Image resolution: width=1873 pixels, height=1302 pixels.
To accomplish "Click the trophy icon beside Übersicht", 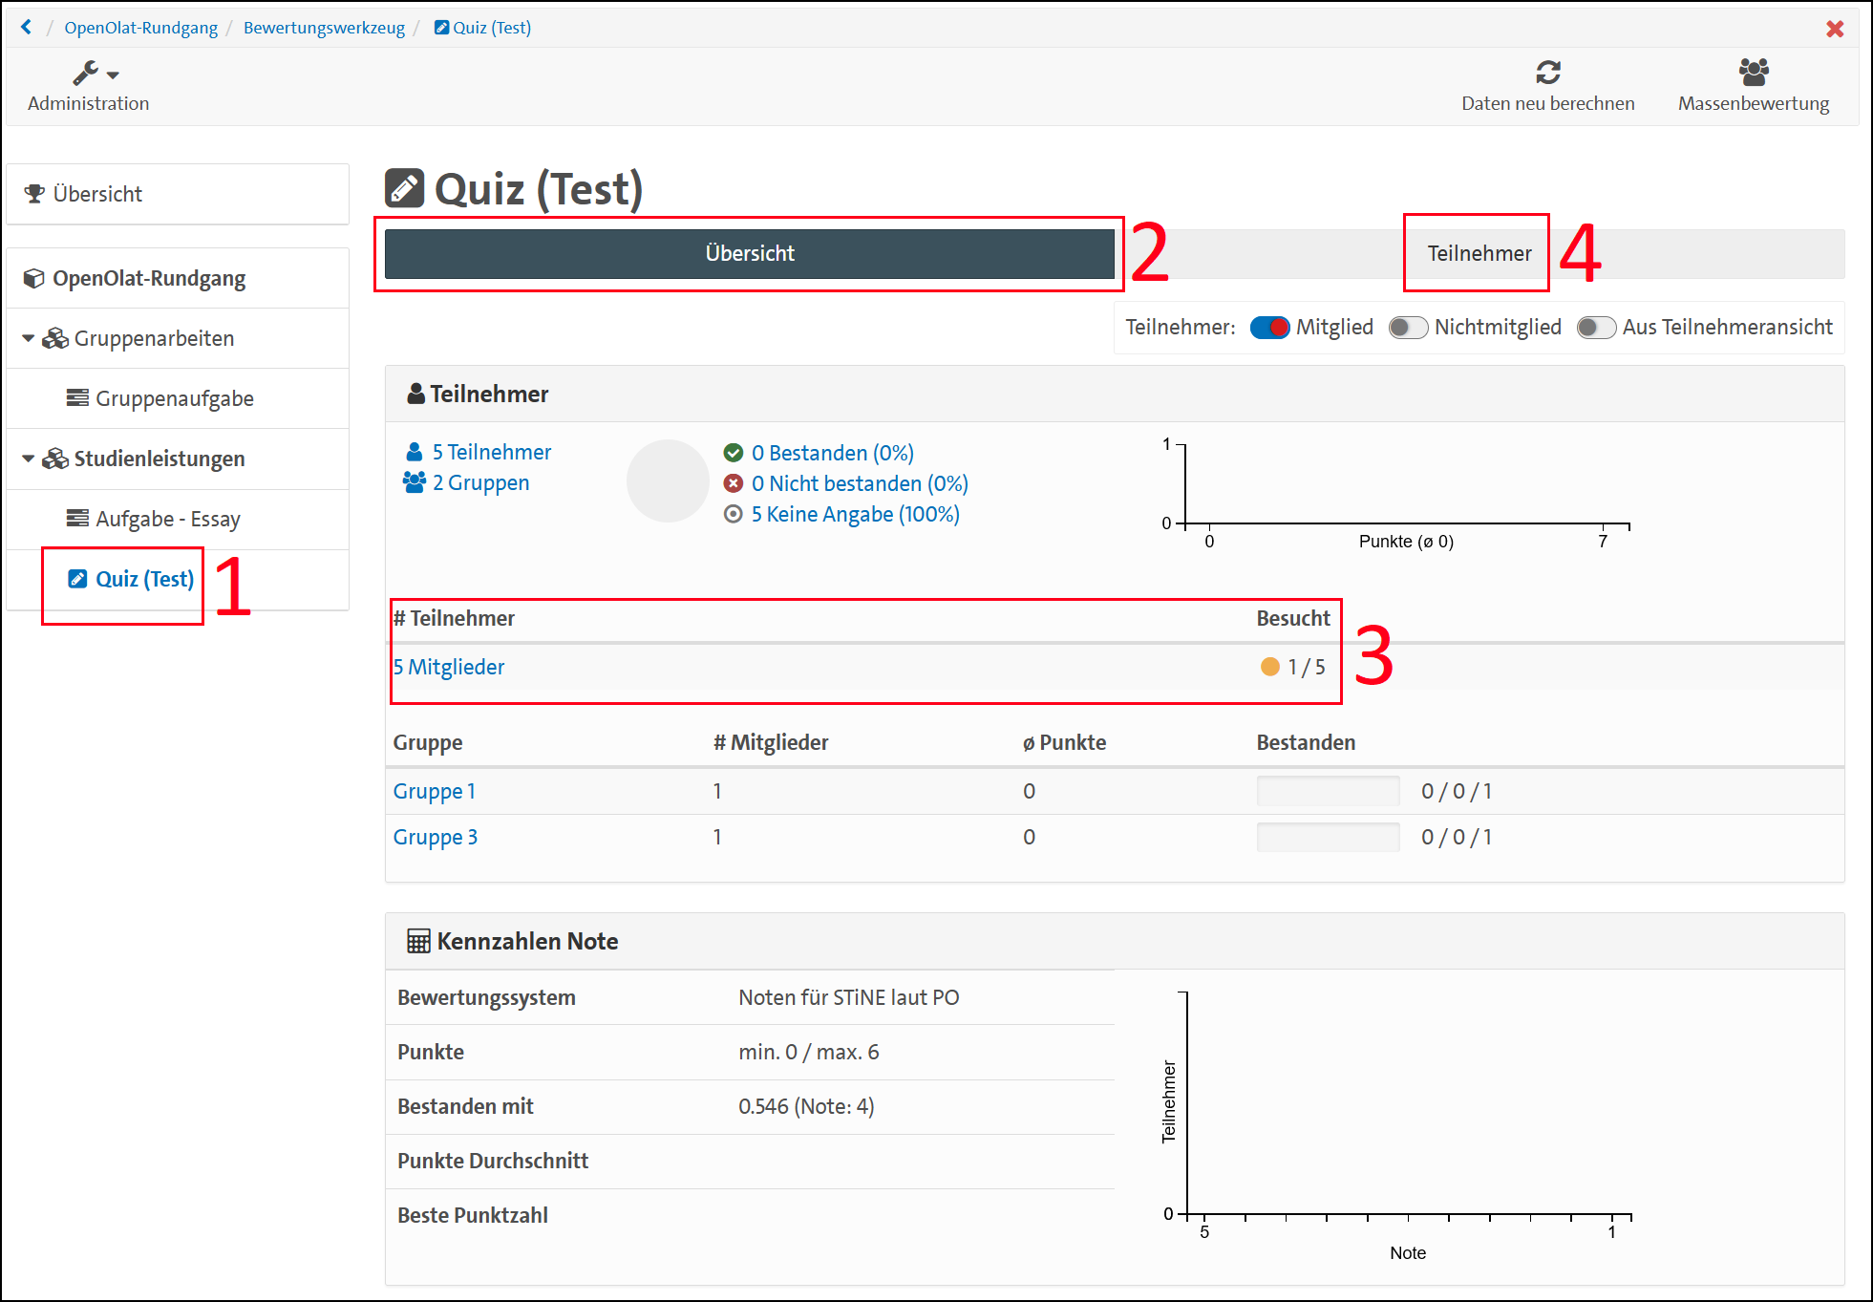I will [x=34, y=194].
